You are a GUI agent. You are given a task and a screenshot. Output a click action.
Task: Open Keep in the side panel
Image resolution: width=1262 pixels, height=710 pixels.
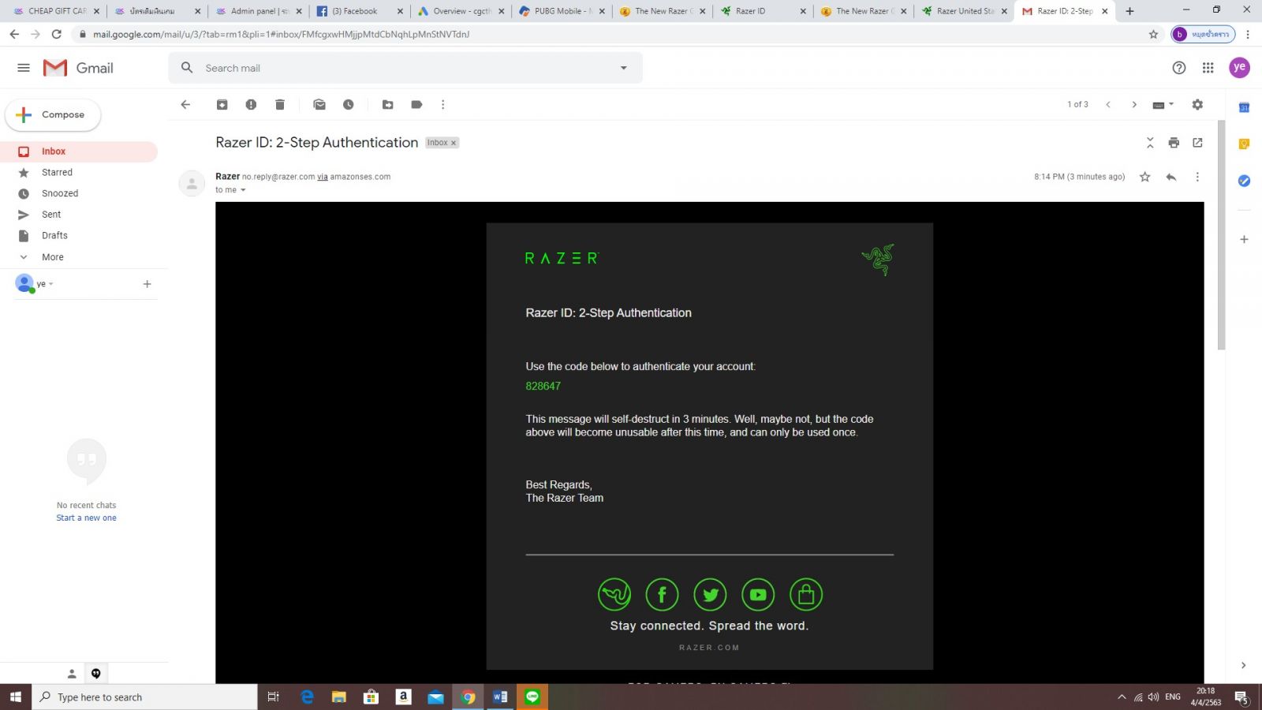point(1244,144)
